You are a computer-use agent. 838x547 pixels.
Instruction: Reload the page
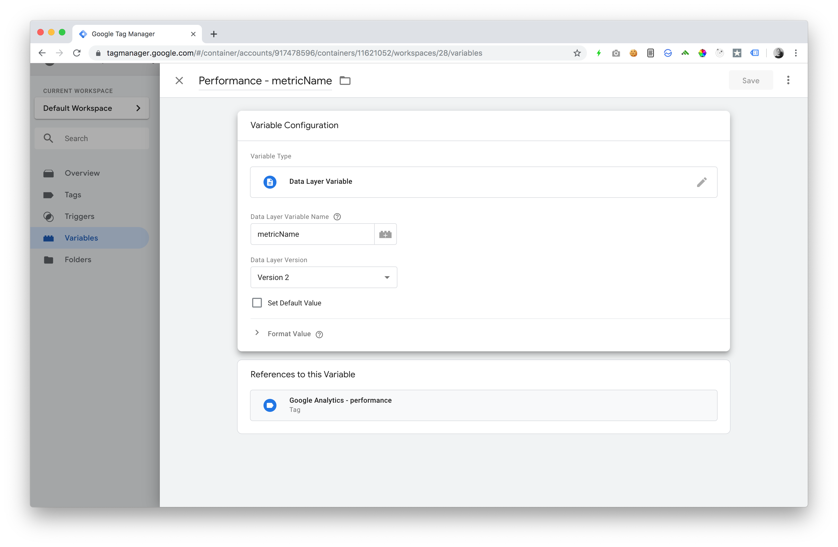pyautogui.click(x=77, y=53)
